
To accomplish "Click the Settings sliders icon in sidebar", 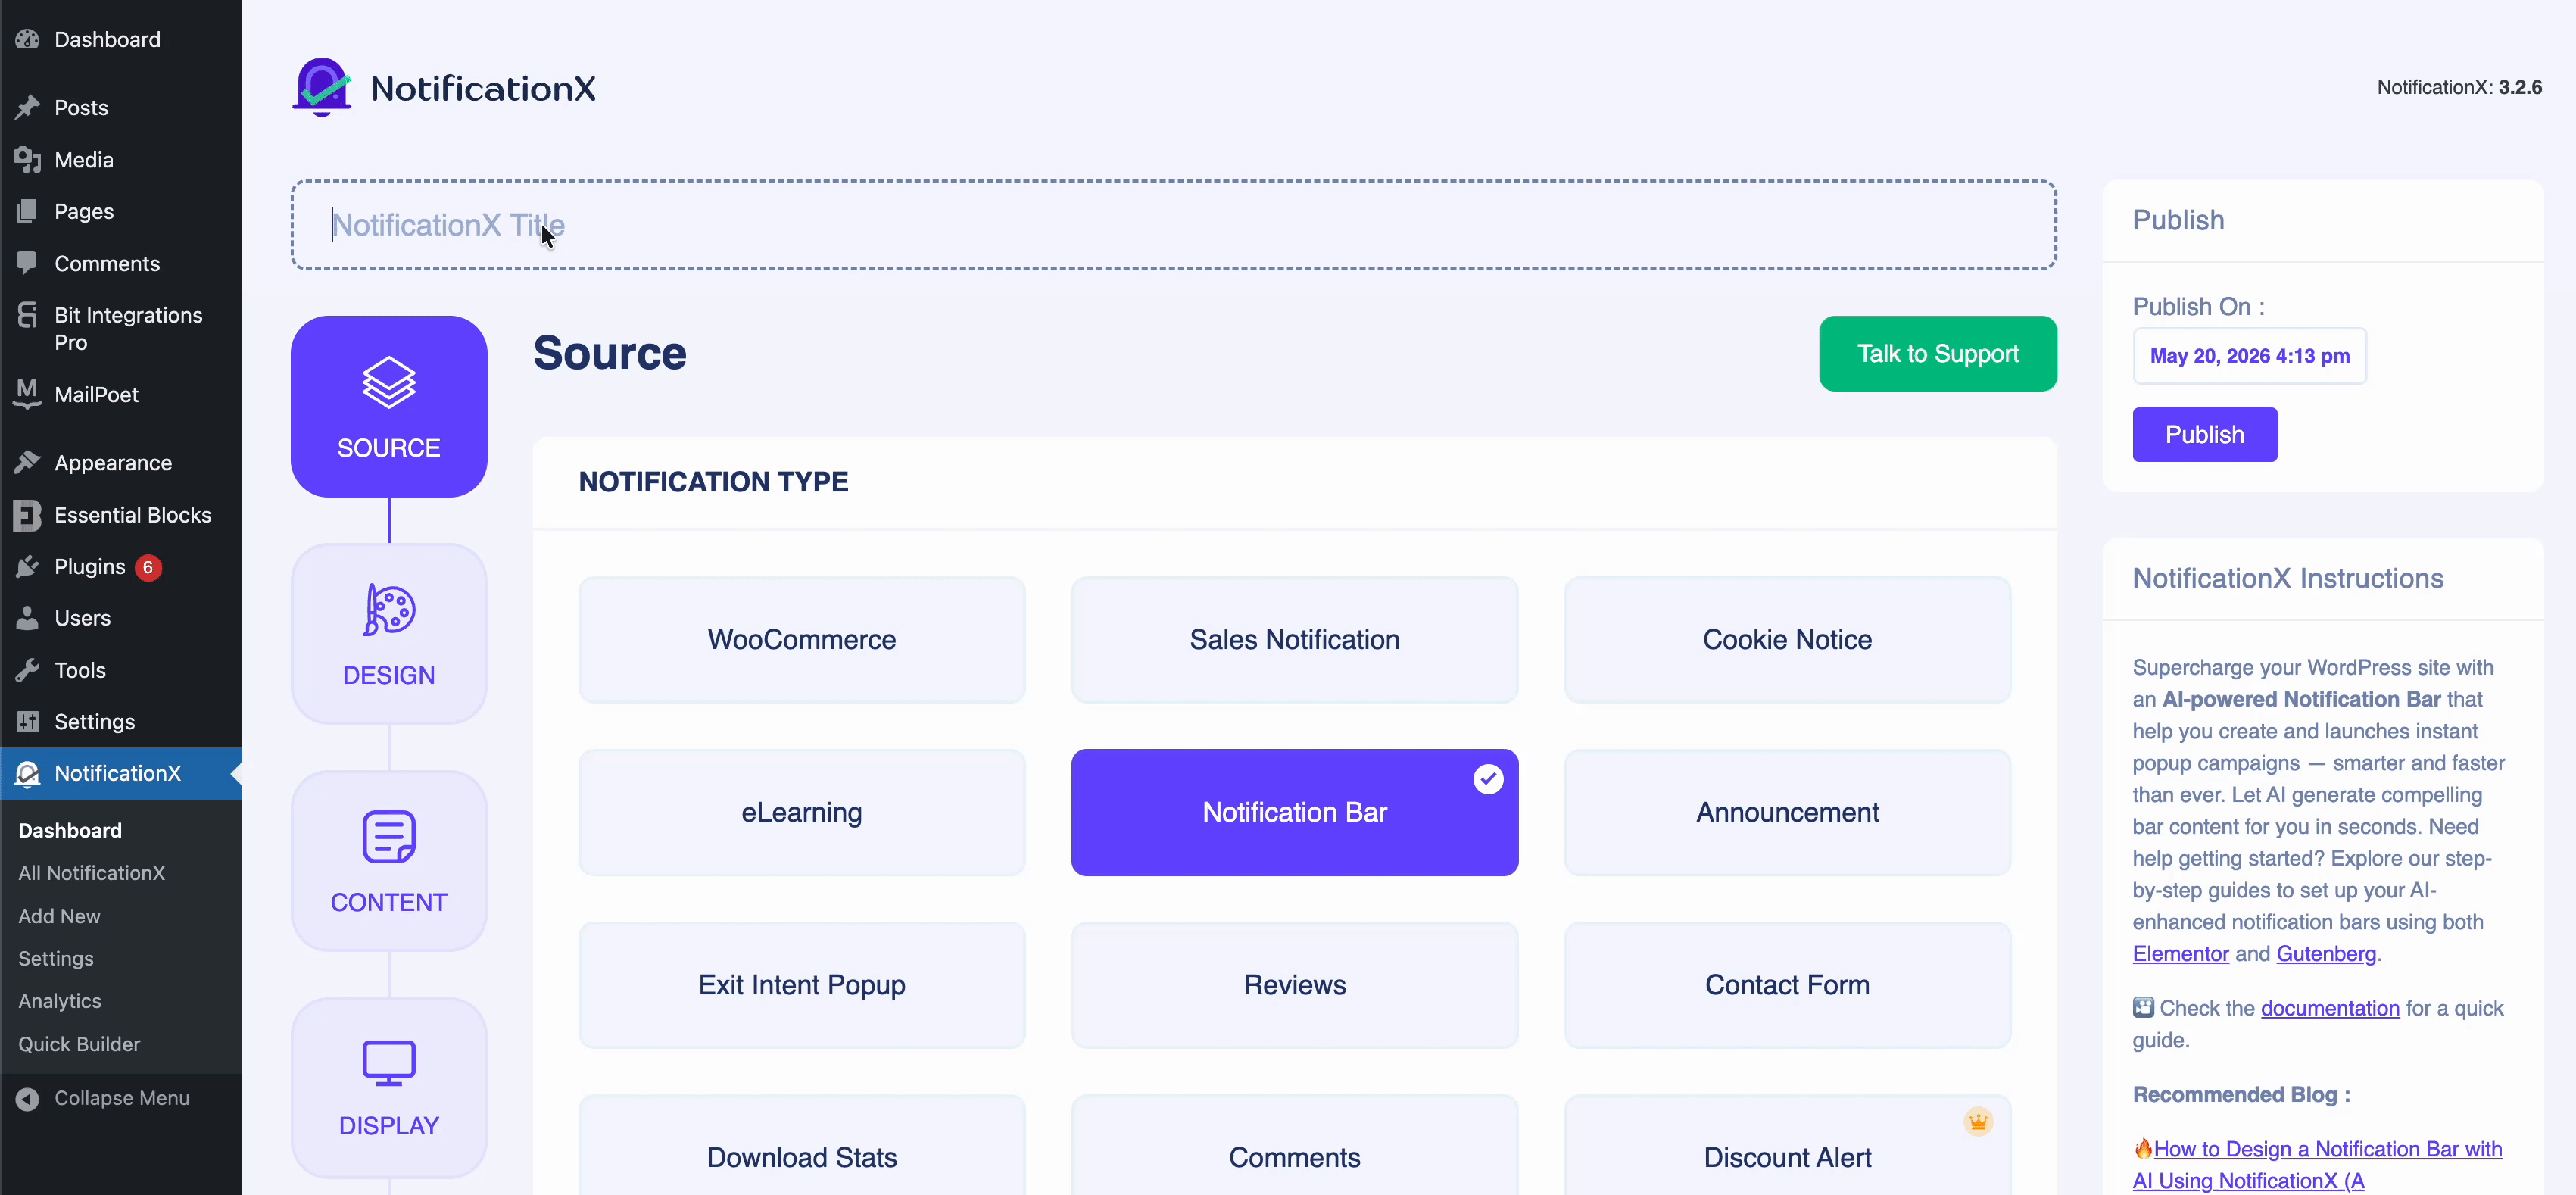I will pyautogui.click(x=27, y=721).
